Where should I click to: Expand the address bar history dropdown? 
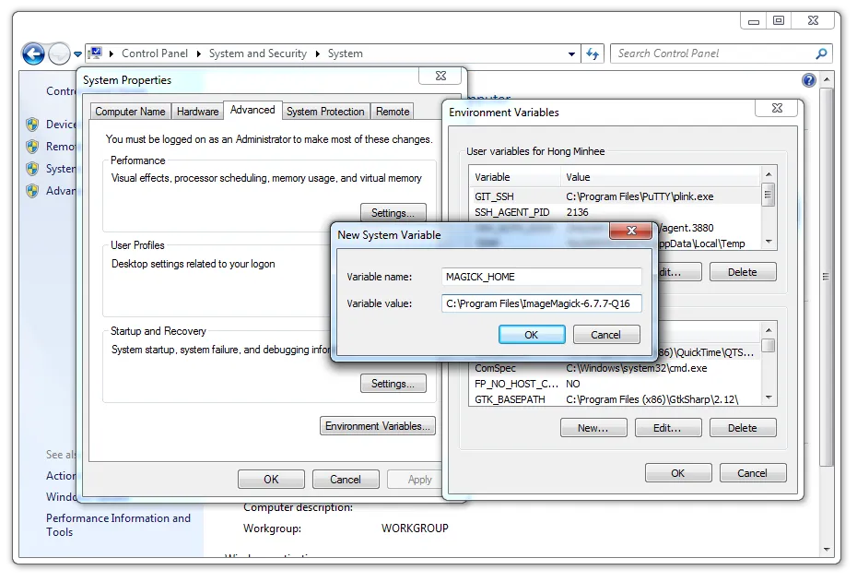pos(571,53)
